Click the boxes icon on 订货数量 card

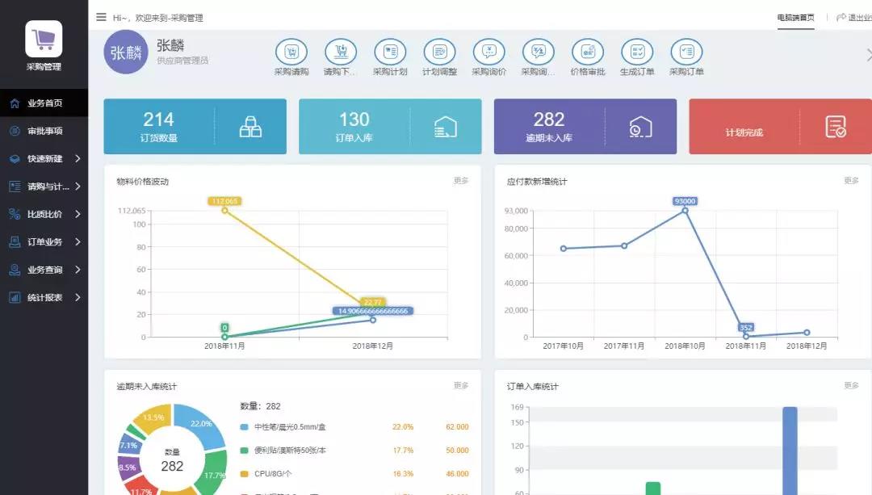(250, 127)
